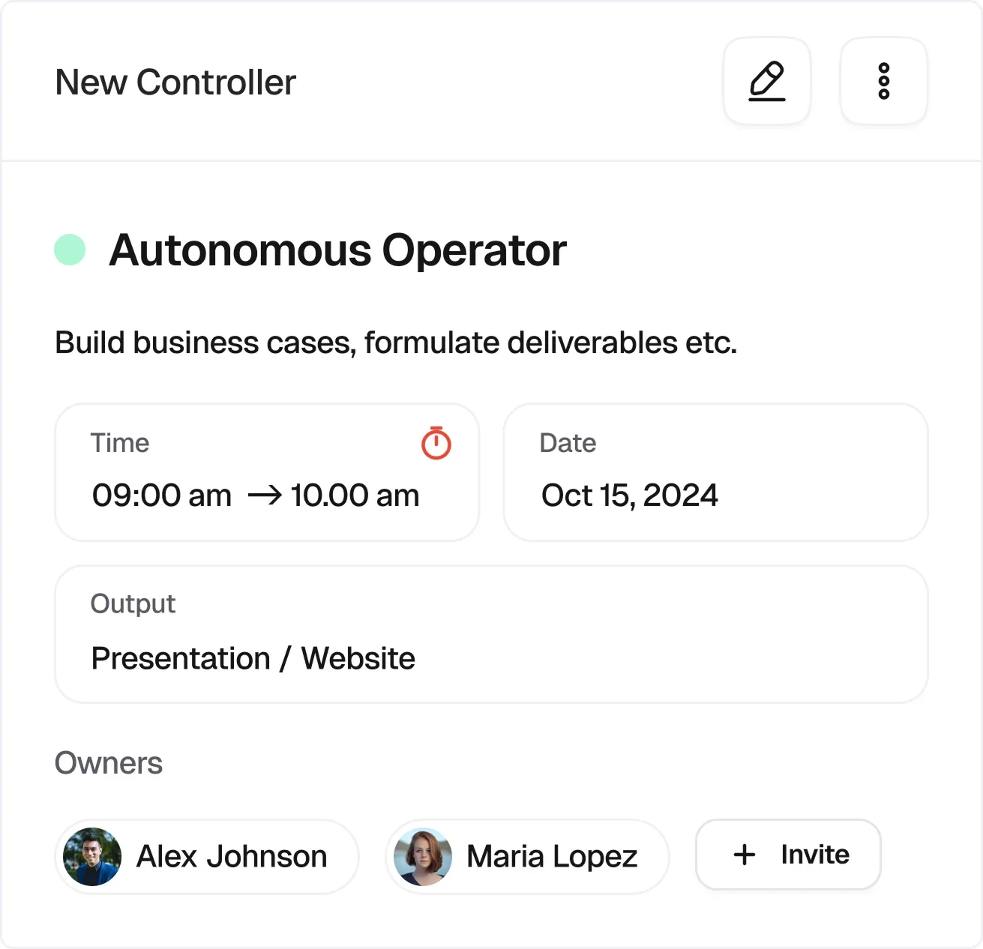Click the task description text
The height and width of the screenshot is (949, 983).
click(396, 343)
